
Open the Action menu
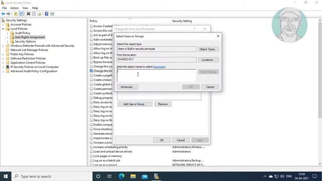[15, 8]
